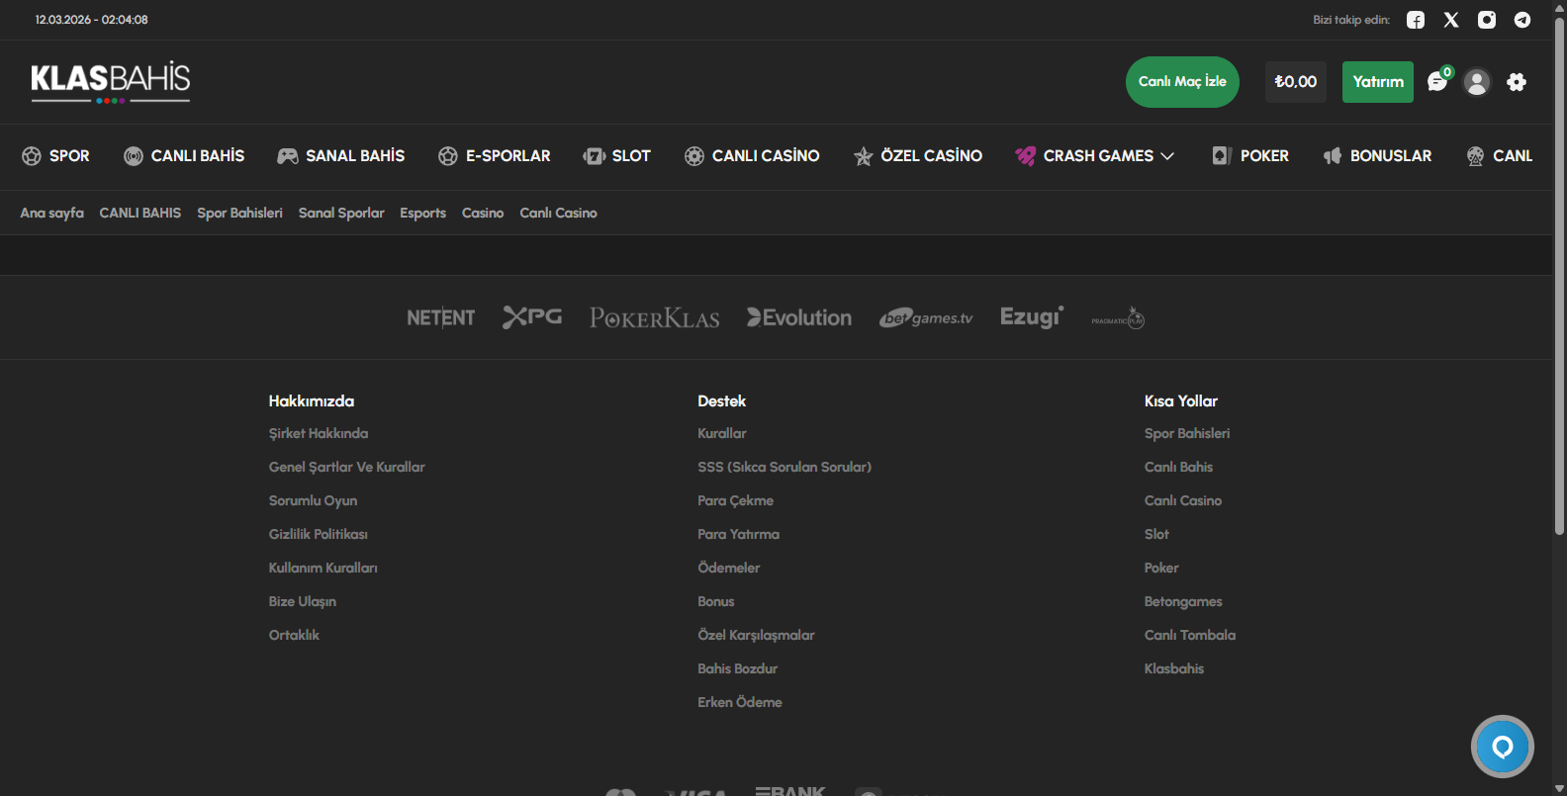Open SSS (Sıkca Sorulan Sorular) link
Viewport: 1567px width, 796px height.
pos(783,467)
